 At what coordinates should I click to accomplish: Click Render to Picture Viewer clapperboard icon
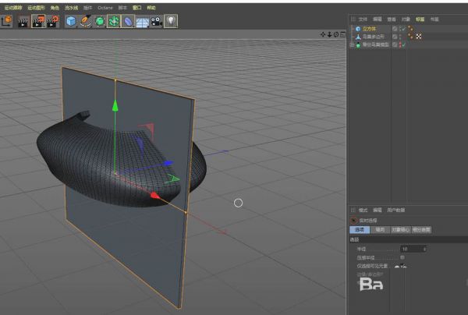click(38, 21)
